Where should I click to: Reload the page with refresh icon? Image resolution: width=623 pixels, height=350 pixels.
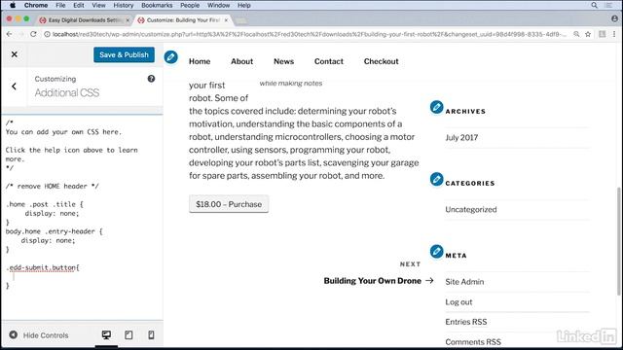(x=33, y=34)
